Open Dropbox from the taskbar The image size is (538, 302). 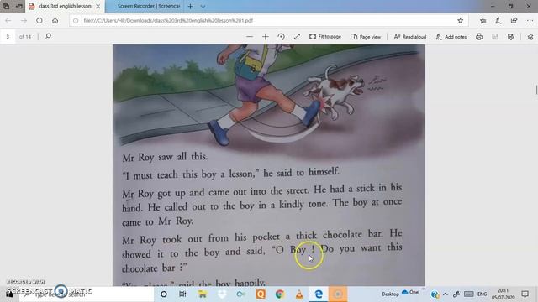[222, 294]
